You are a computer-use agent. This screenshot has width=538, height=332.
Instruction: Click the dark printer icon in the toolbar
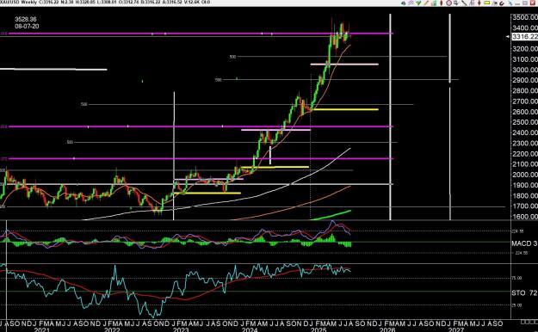coord(404,3)
